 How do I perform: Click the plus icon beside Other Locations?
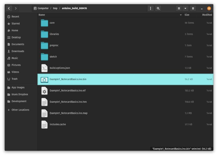[9, 110]
